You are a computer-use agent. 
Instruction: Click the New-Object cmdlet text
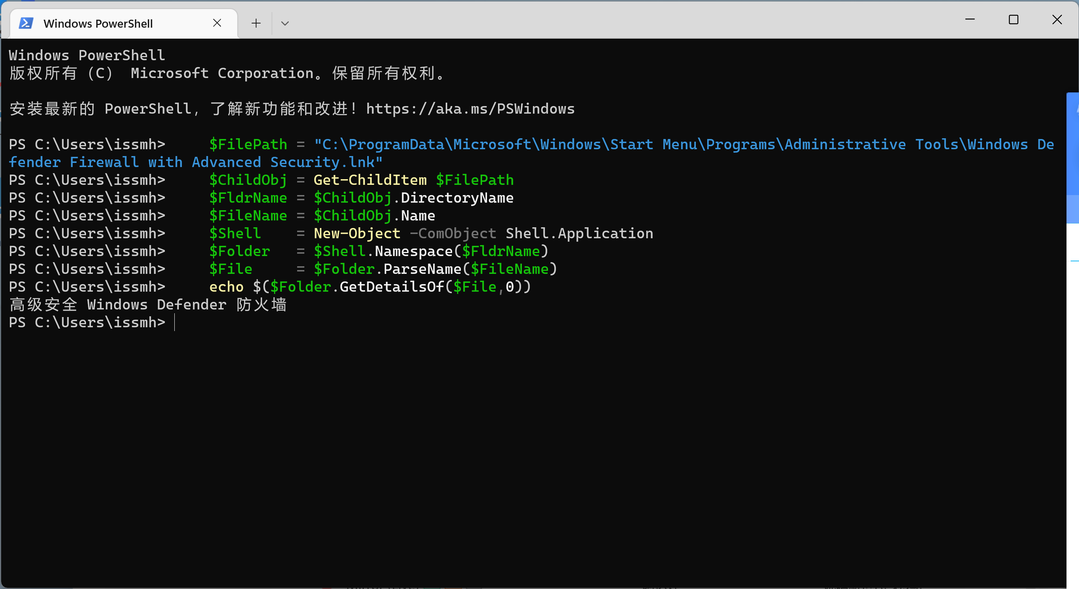tap(357, 233)
